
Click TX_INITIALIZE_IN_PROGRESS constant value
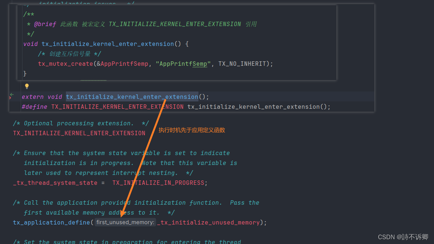(159, 183)
